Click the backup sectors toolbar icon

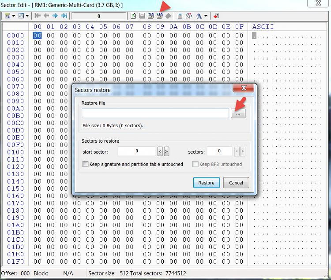pyautogui.click(x=151, y=16)
